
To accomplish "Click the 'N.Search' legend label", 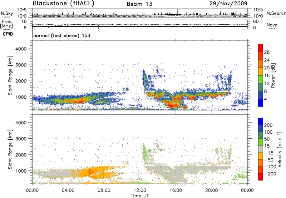I will pos(276,13).
